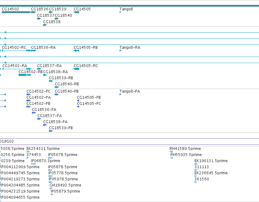259x202 pixels.
Task: Click the CG14505-RB transcript label
Action: [x=86, y=48]
